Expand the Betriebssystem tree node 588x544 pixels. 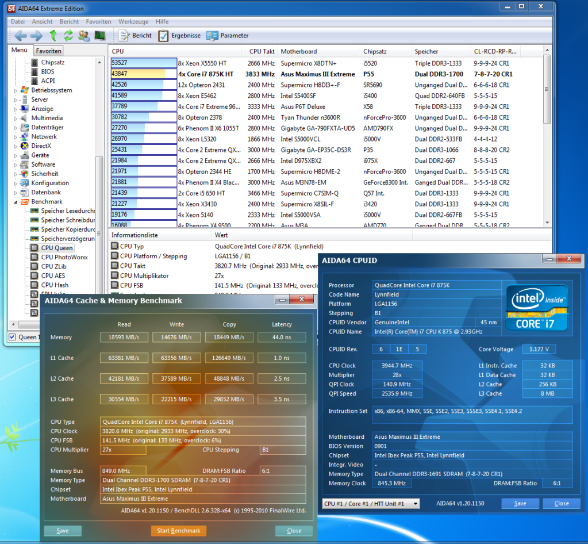pos(16,90)
